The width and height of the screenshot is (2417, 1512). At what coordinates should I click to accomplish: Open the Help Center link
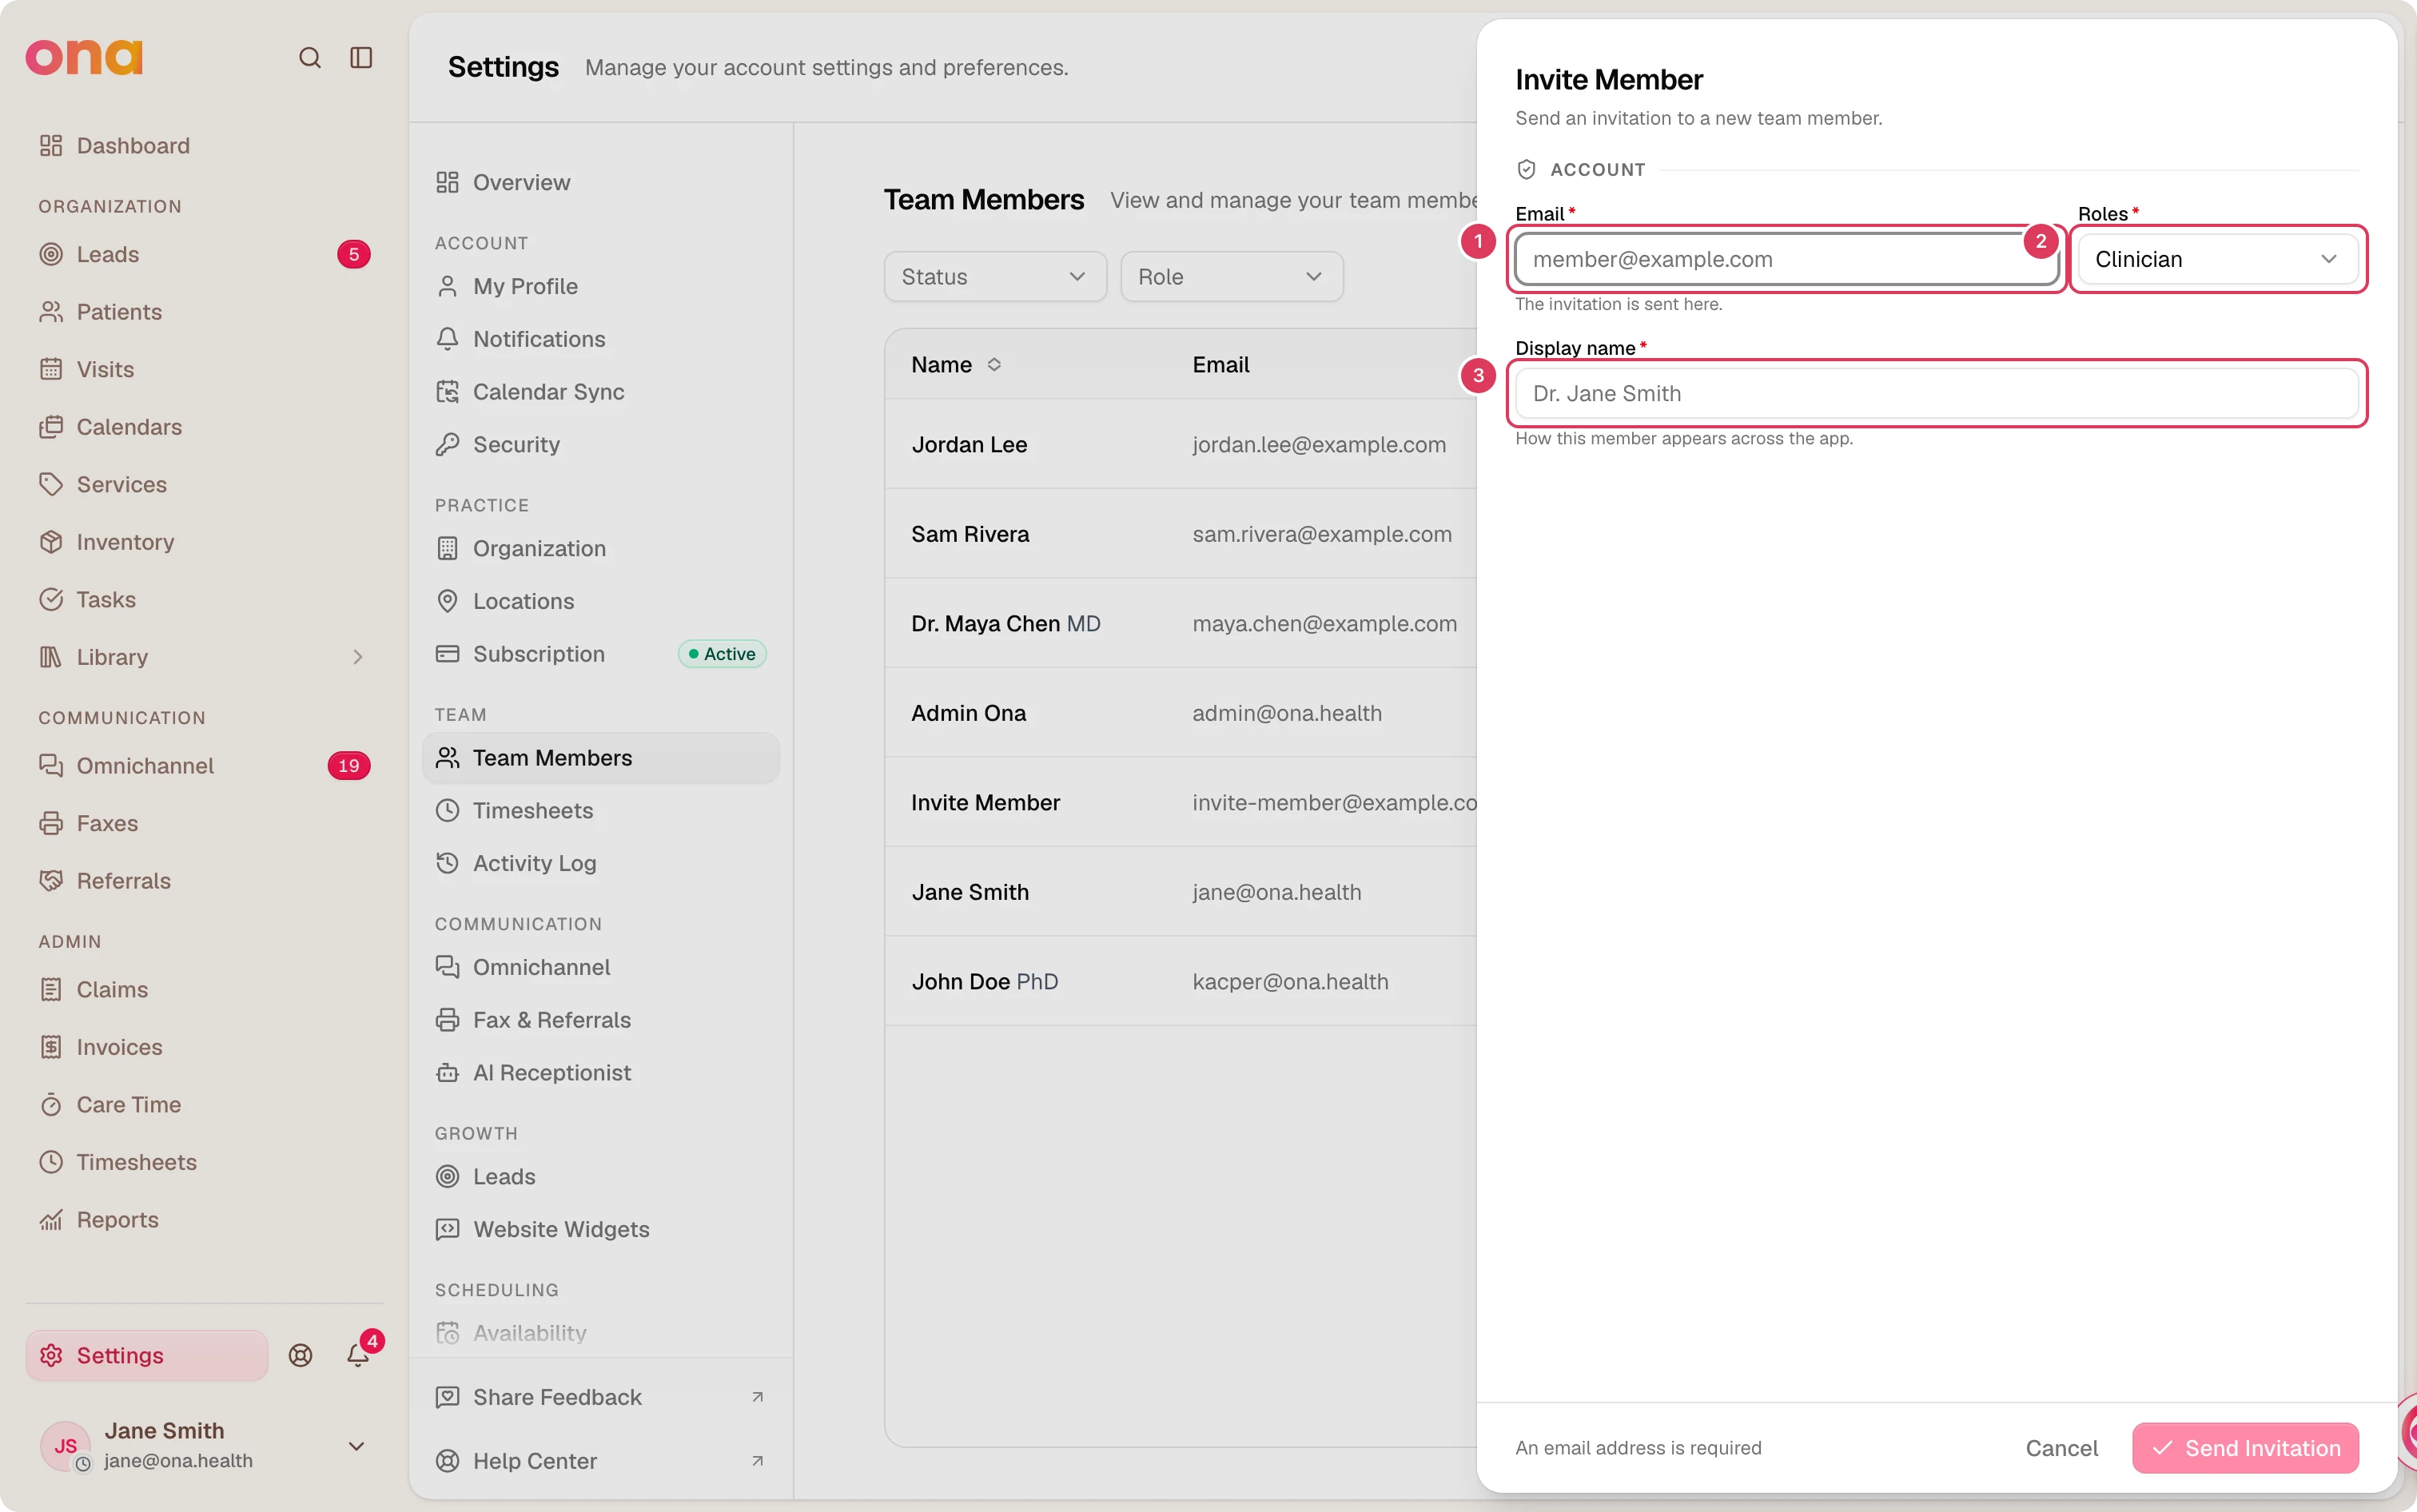coord(600,1461)
